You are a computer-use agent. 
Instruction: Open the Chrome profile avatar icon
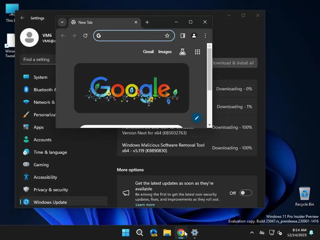pos(194,36)
